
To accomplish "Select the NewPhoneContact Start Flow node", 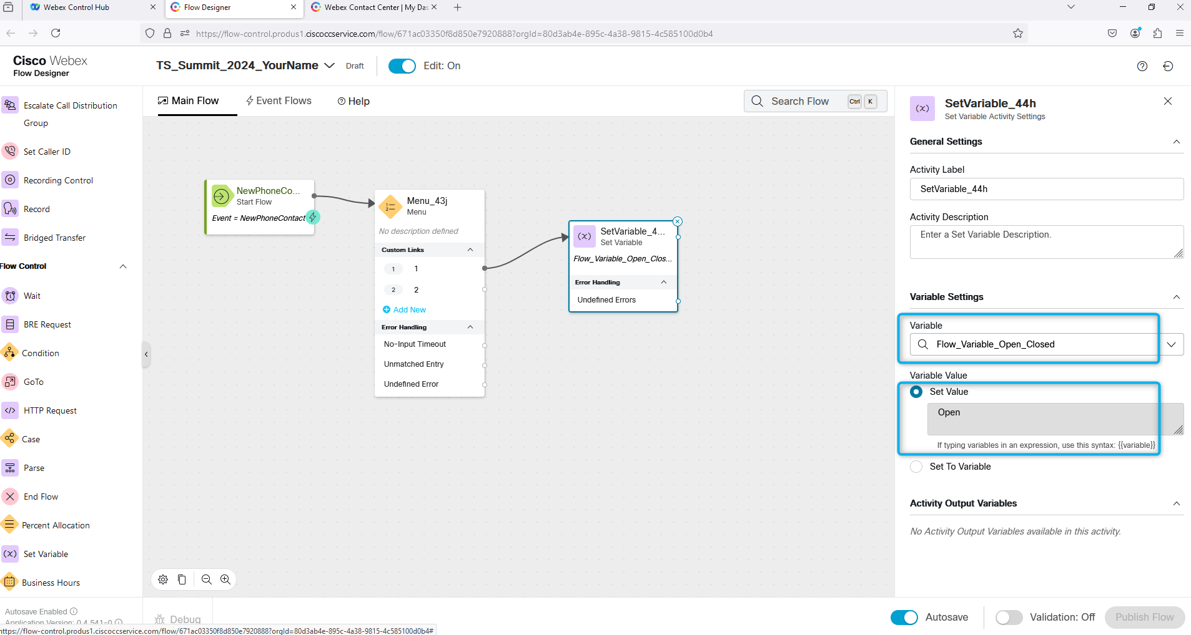I will coord(260,207).
